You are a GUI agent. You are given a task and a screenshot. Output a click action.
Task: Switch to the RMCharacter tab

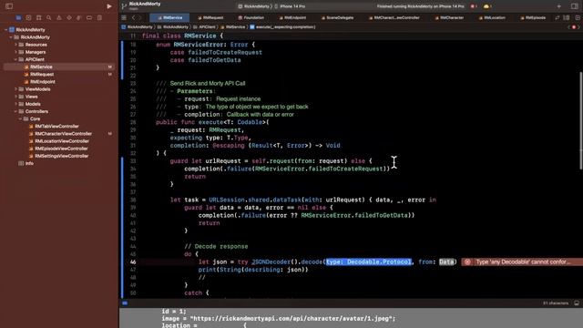(x=449, y=17)
